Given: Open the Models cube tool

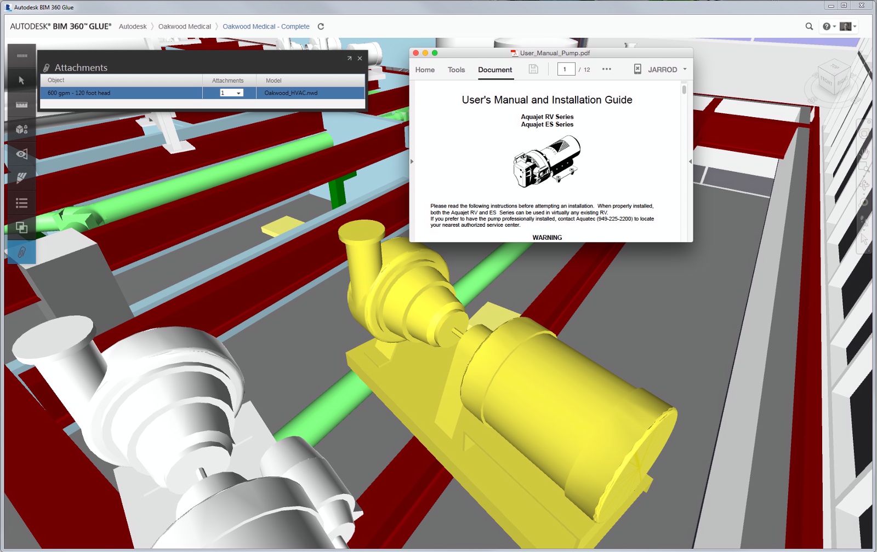Looking at the screenshot, I should point(21,129).
